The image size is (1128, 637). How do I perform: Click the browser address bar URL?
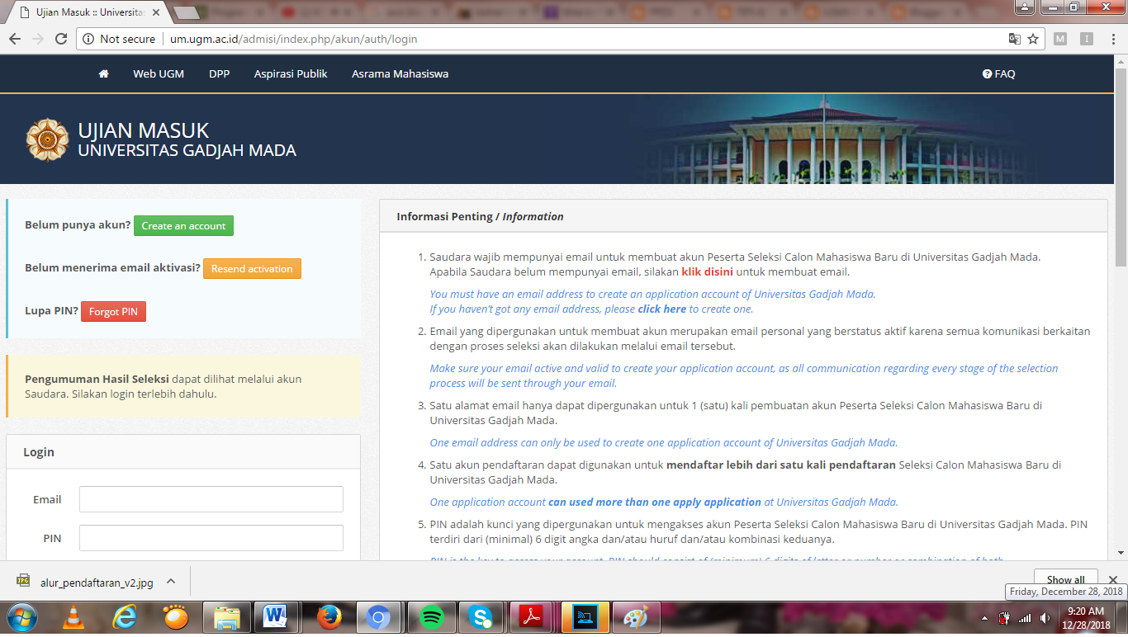coord(293,39)
